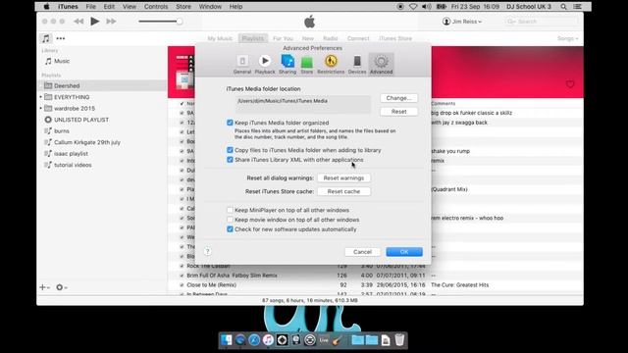
Task: Expand the EVERYTHING playlist folder
Action: [41, 97]
